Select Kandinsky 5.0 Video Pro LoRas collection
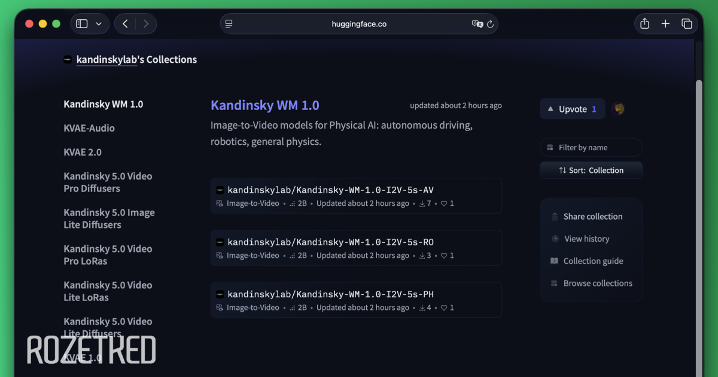Image resolution: width=718 pixels, height=377 pixels. coord(108,255)
